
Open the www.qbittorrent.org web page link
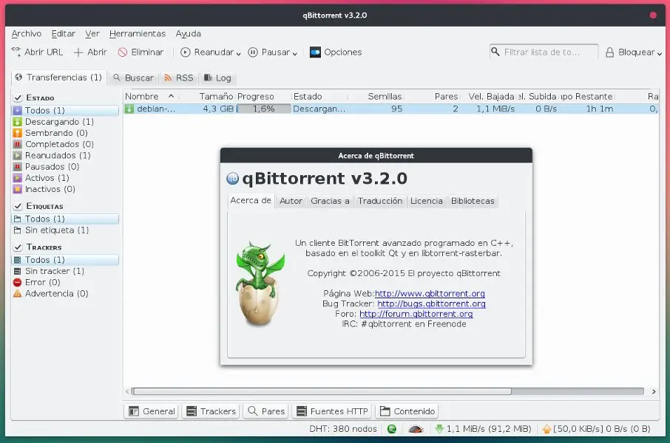(430, 294)
